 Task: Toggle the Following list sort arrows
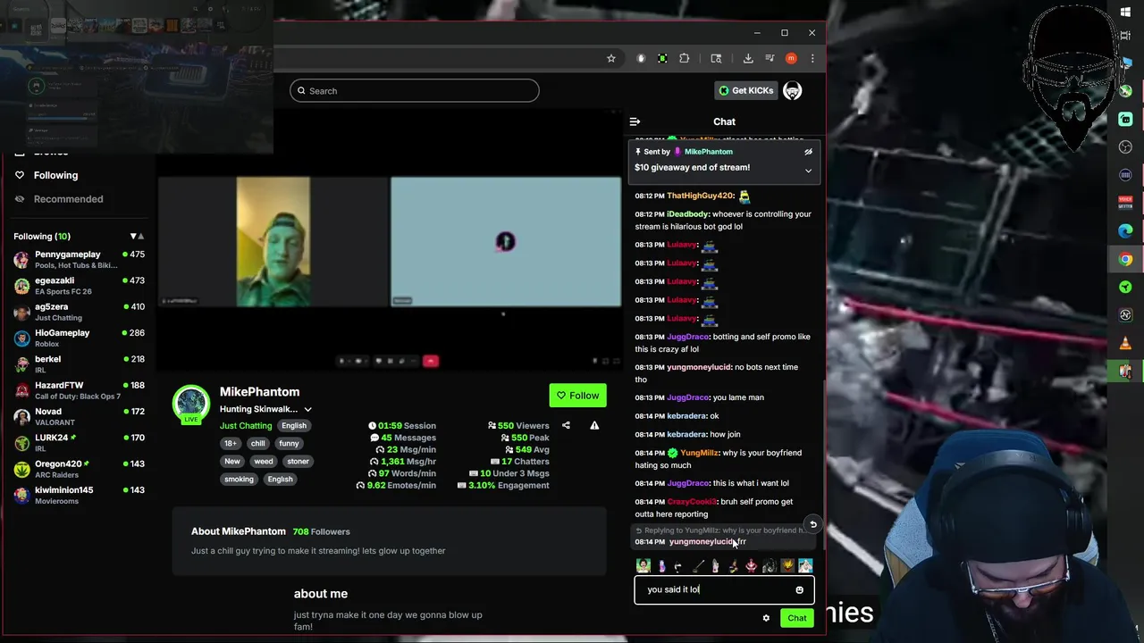tap(137, 237)
